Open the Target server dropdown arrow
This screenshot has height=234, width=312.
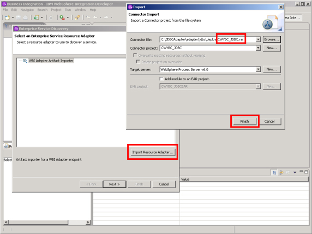258,69
